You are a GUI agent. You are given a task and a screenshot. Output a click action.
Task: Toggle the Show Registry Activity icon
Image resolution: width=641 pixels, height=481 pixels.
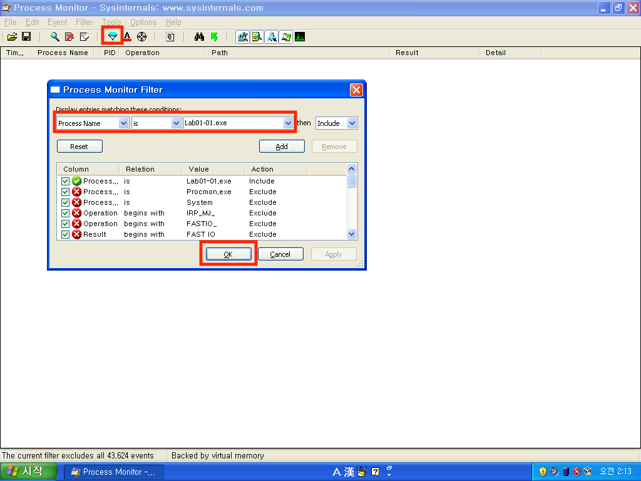point(242,37)
